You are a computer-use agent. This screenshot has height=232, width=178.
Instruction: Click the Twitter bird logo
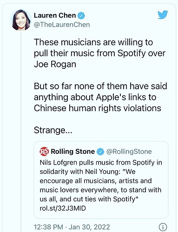pyautogui.click(x=163, y=14)
